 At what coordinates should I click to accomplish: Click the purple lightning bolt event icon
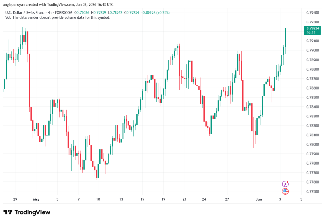click(x=285, y=184)
